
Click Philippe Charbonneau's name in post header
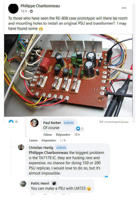tap(40, 6)
